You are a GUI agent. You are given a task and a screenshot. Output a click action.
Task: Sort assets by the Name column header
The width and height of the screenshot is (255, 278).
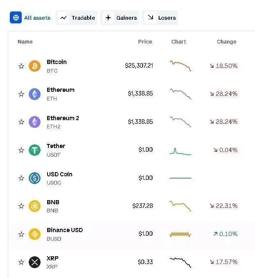(x=25, y=42)
